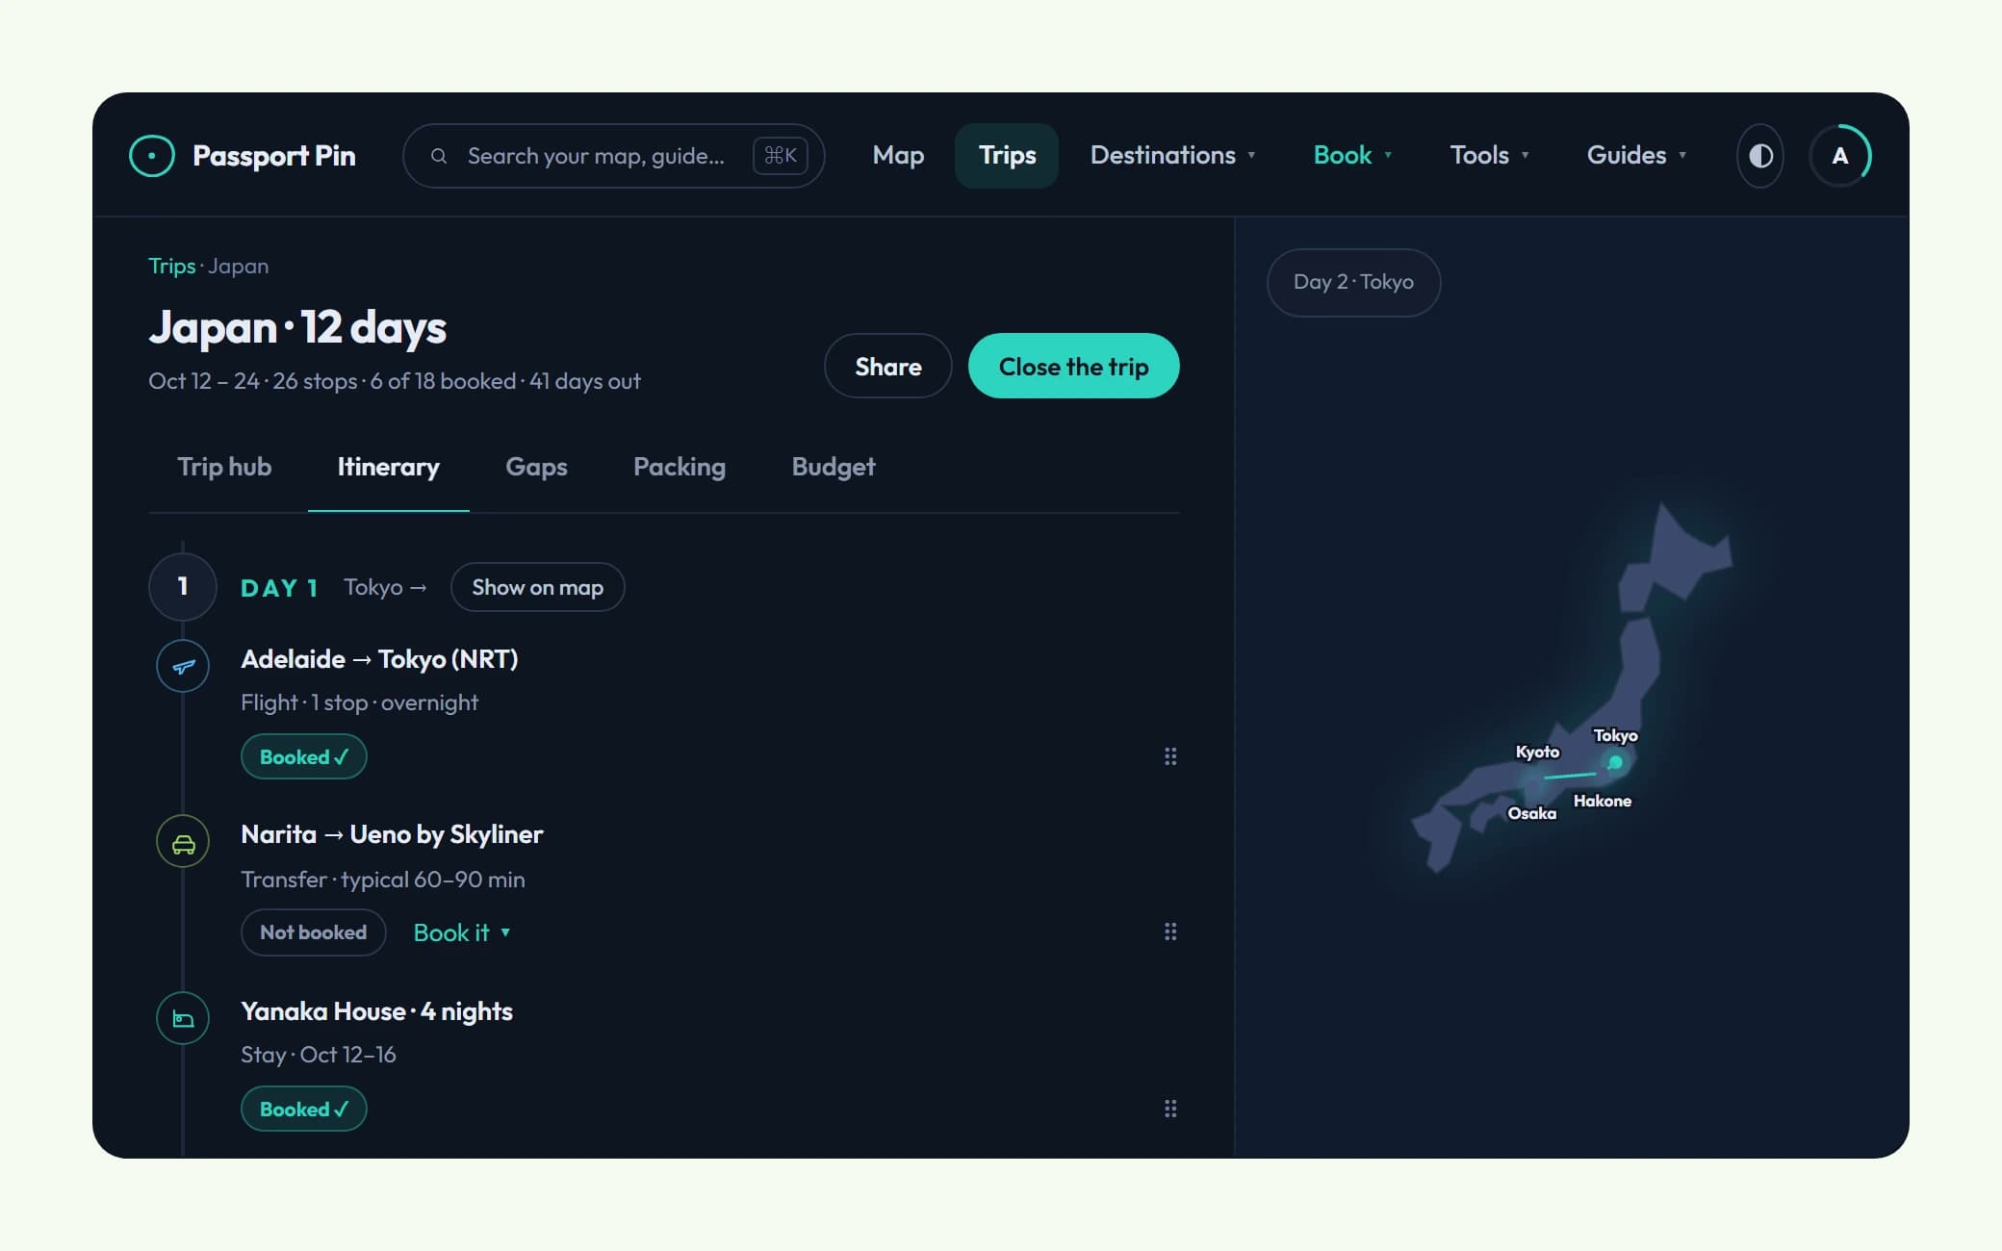2002x1251 pixels.
Task: Click the Day 1 number circle marker
Action: pyautogui.click(x=183, y=587)
